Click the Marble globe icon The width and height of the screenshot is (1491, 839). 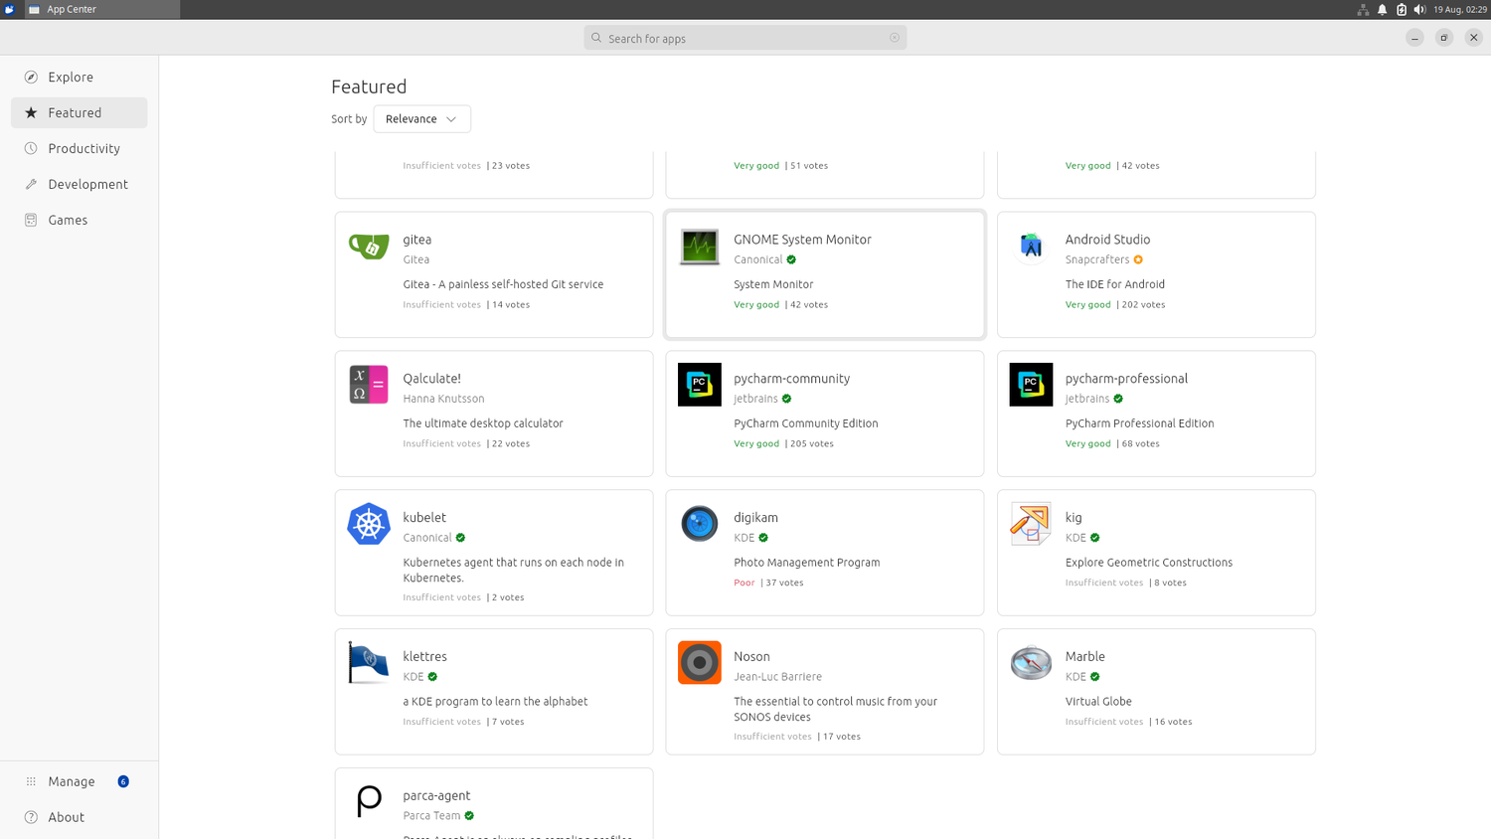pos(1031,663)
